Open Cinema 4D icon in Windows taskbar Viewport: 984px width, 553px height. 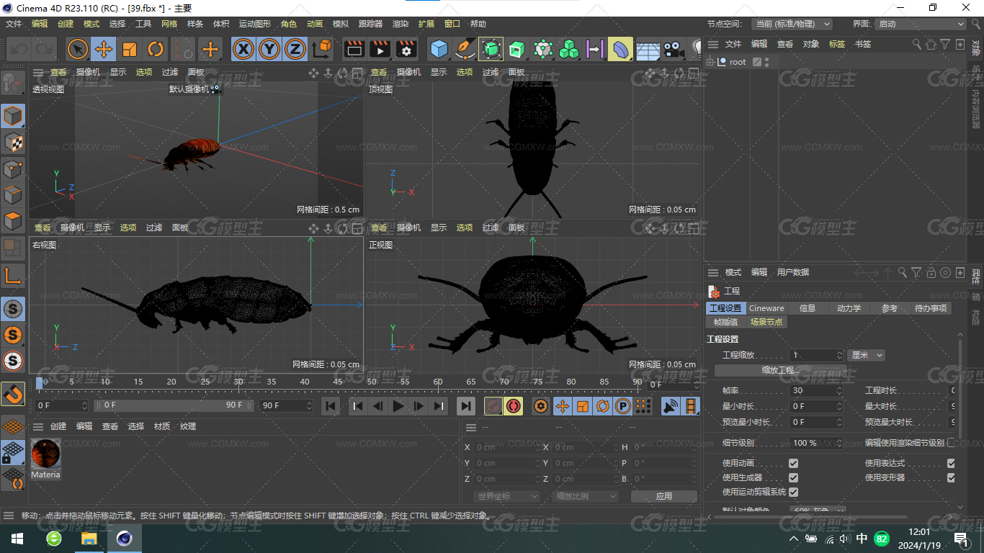[x=125, y=539]
